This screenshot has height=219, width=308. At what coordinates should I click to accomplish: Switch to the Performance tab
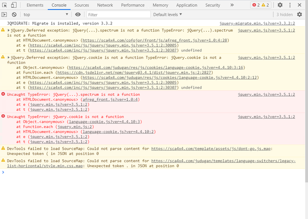(133, 5)
